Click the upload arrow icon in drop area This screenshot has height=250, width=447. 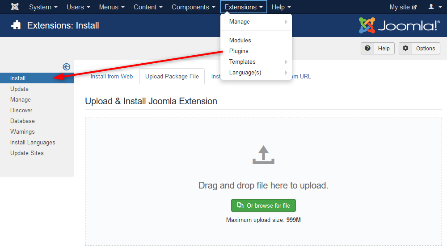point(263,155)
